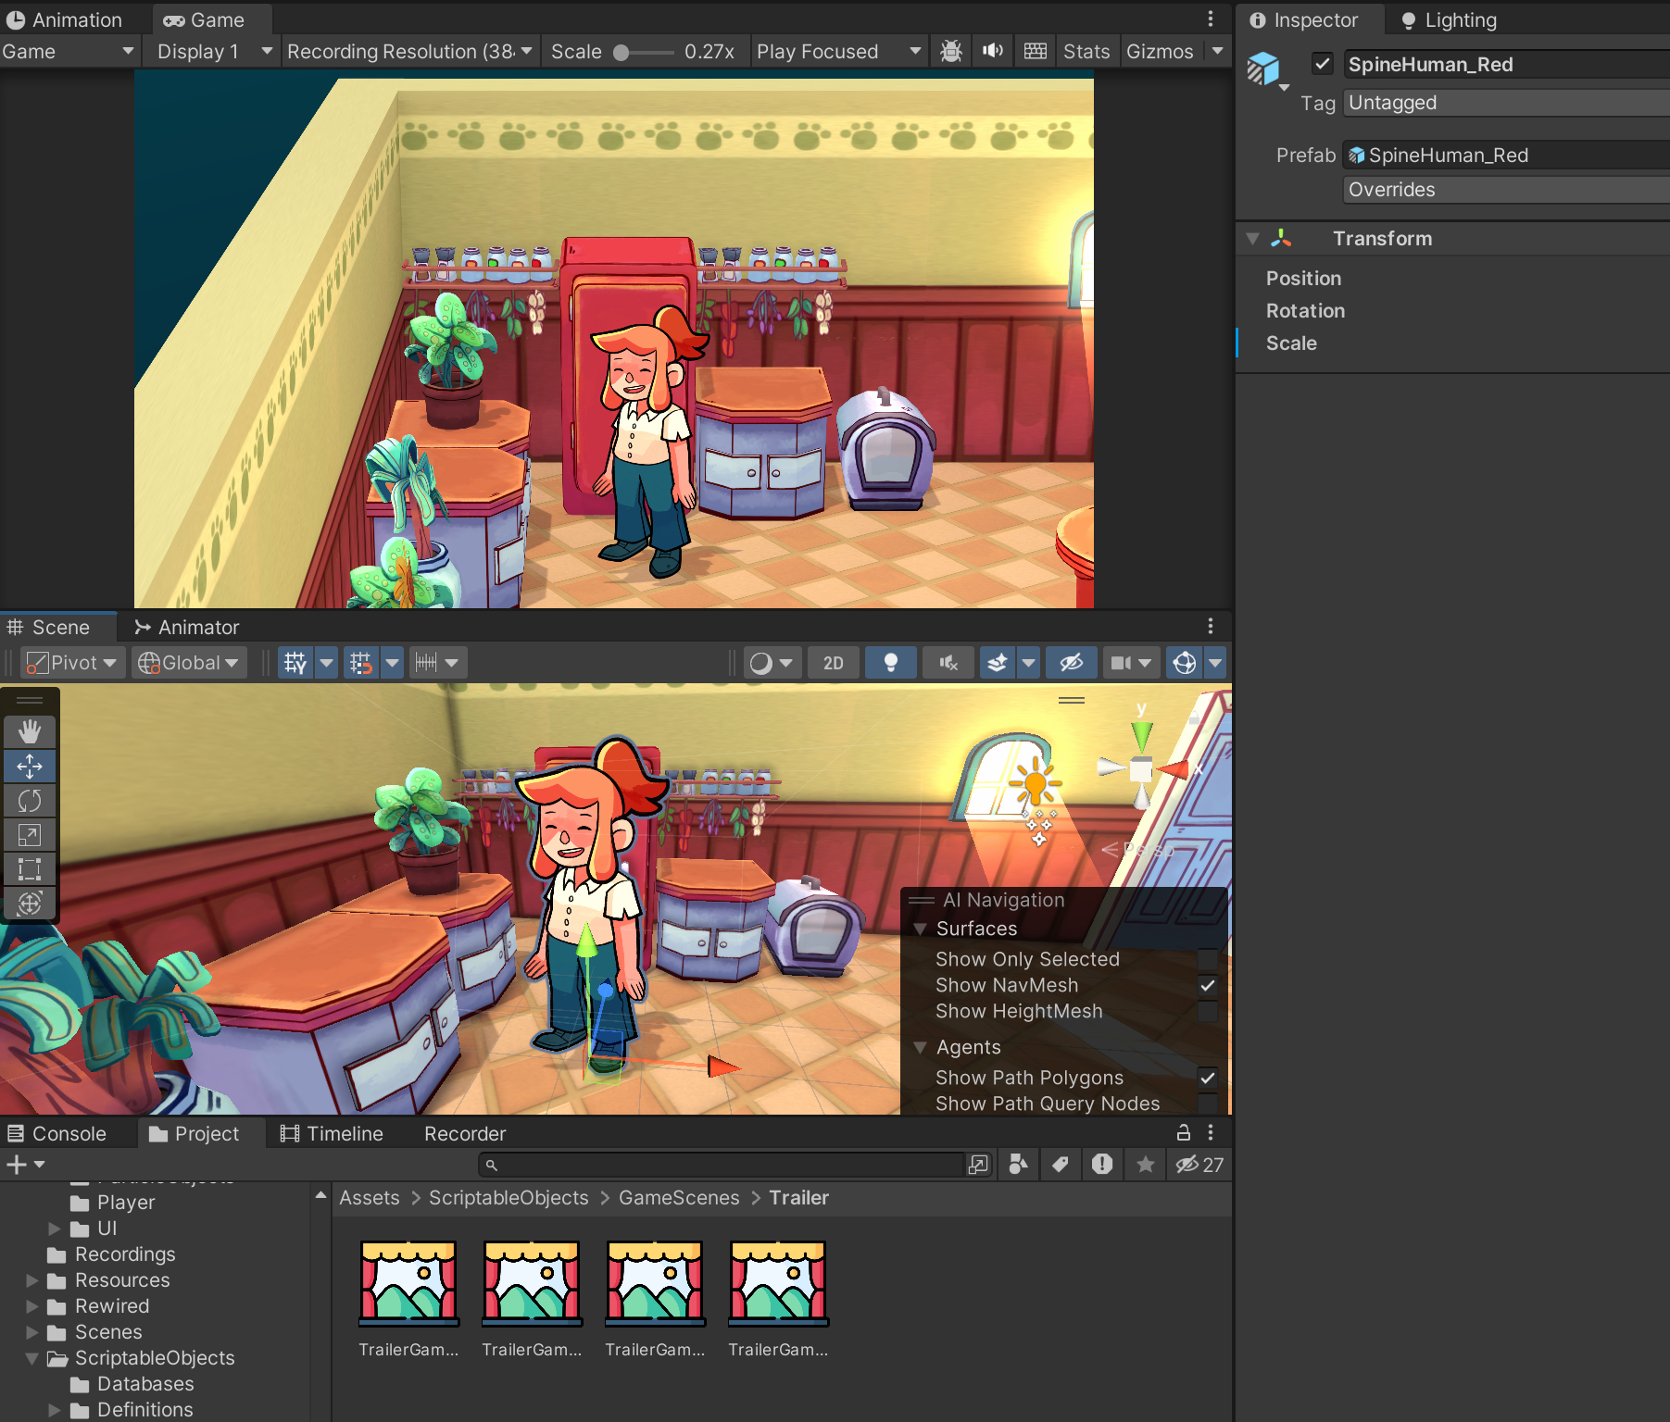1670x1422 pixels.
Task: Select the Rect transform tool
Action: click(x=30, y=869)
